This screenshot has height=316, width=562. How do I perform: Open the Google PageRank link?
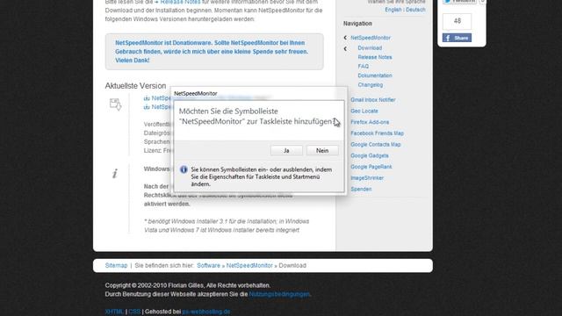371,167
